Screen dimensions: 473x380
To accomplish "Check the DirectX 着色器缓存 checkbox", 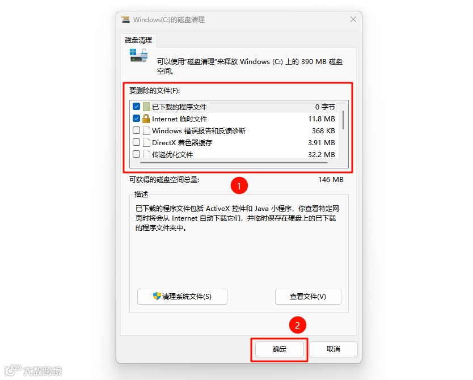I will coord(136,142).
